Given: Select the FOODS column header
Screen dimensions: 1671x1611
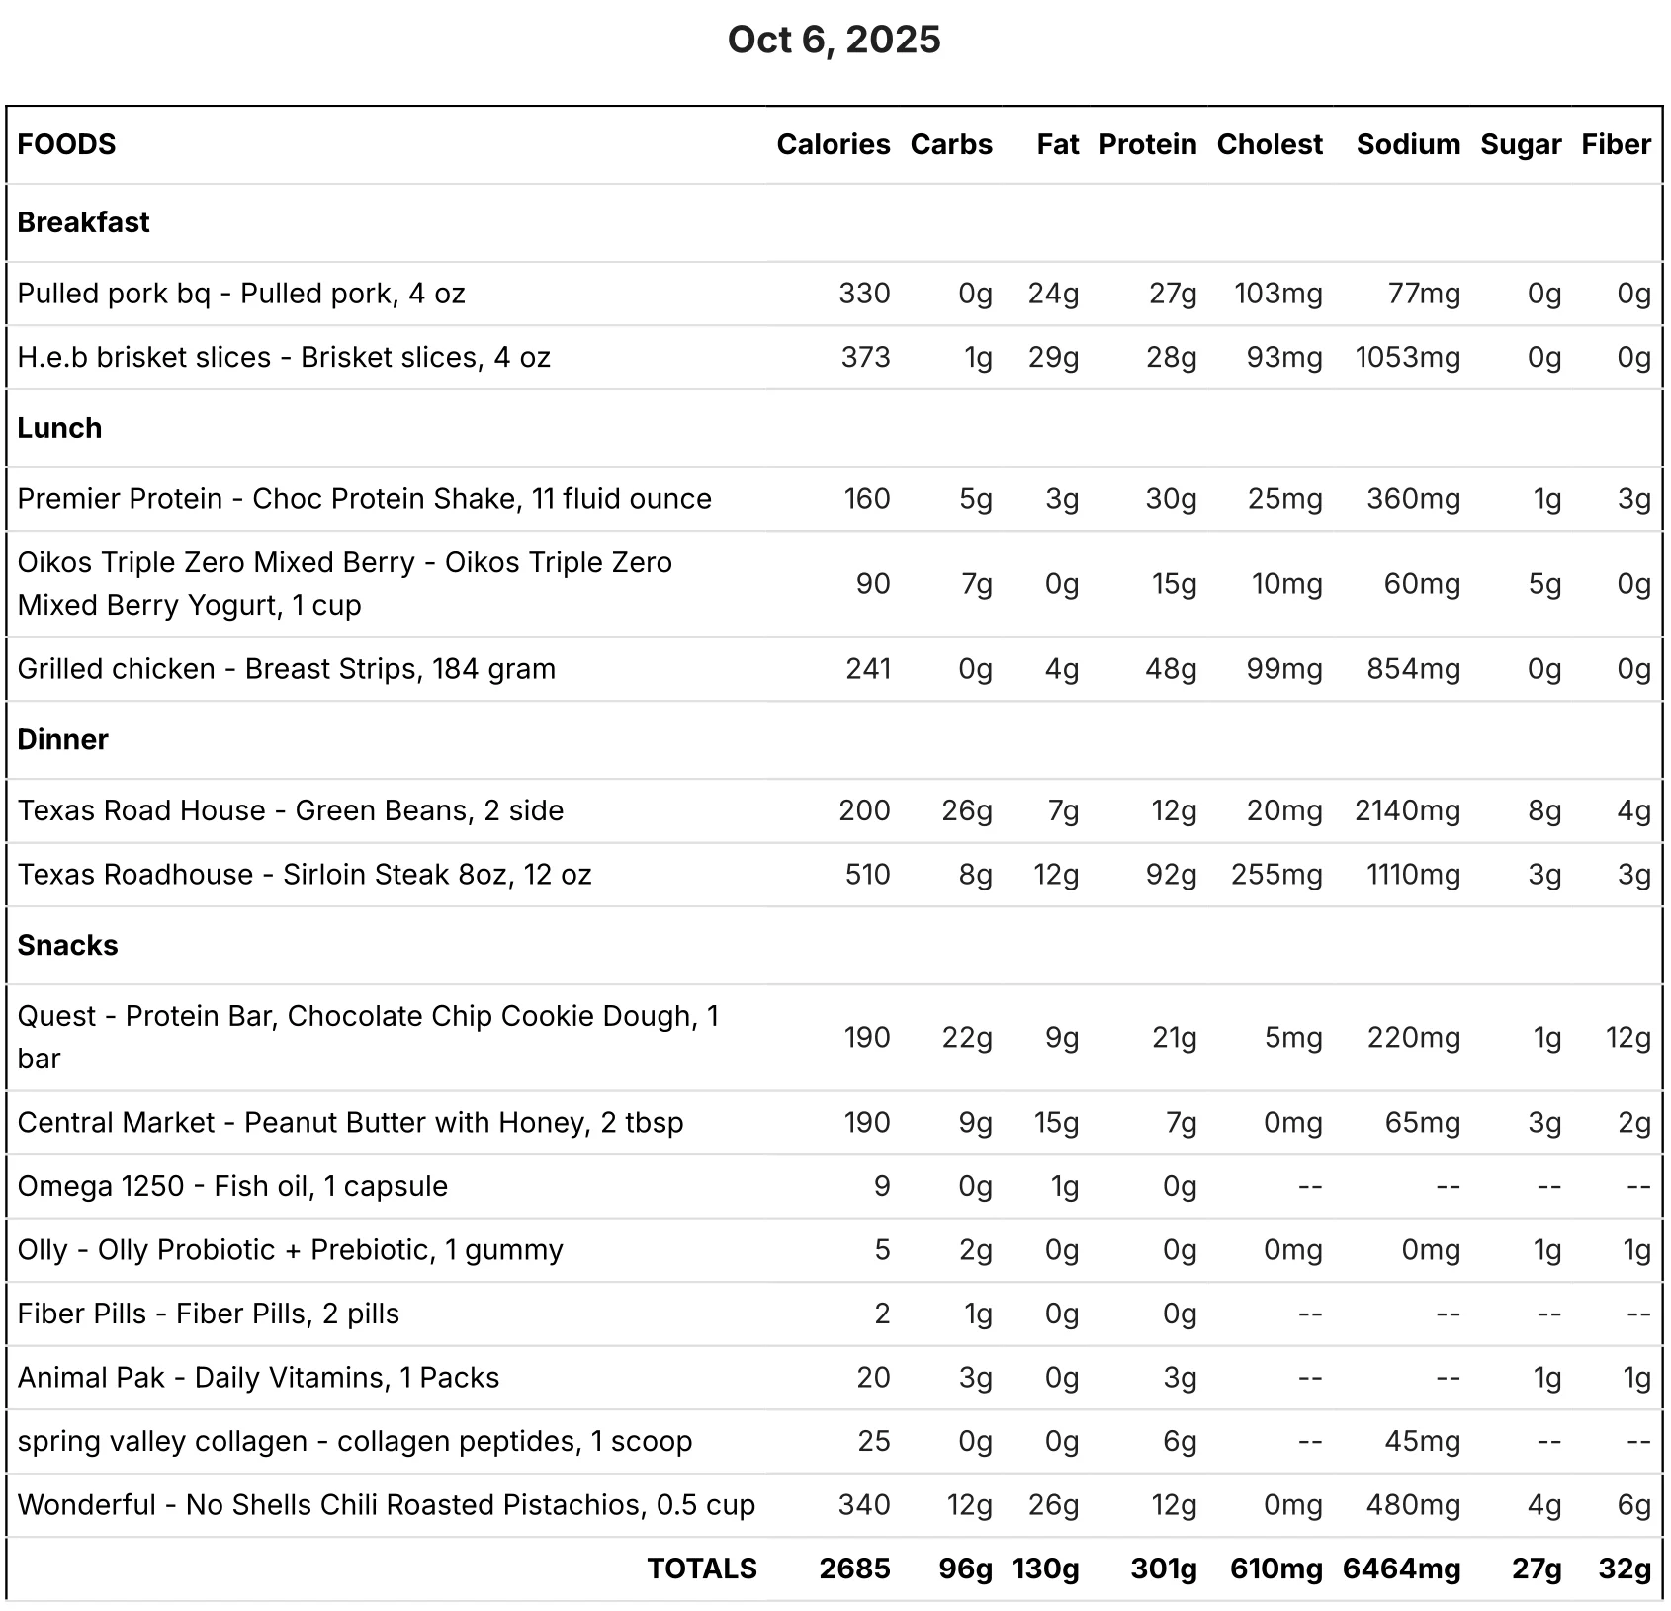Looking at the screenshot, I should (x=66, y=144).
